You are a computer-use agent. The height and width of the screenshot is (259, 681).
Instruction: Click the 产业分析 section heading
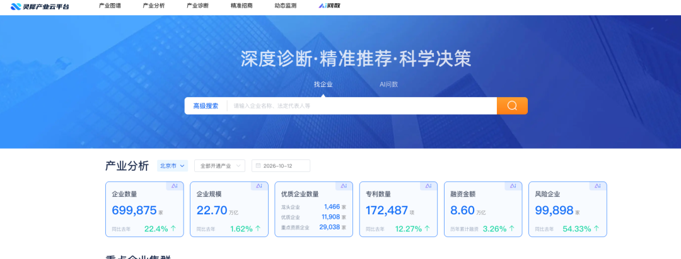coord(127,166)
